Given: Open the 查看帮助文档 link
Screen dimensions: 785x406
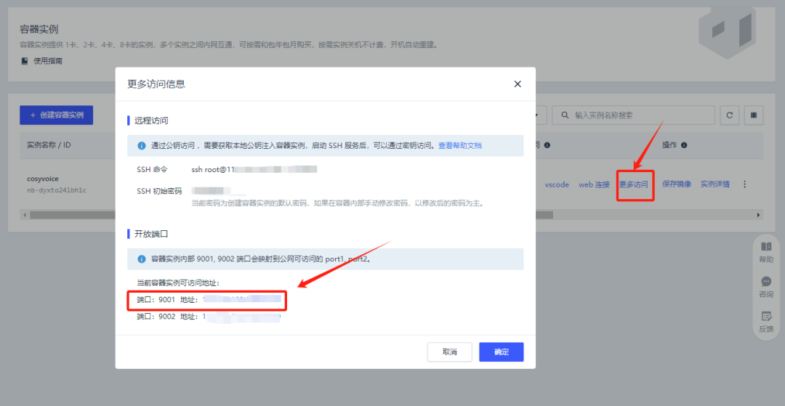Looking at the screenshot, I should [x=460, y=145].
